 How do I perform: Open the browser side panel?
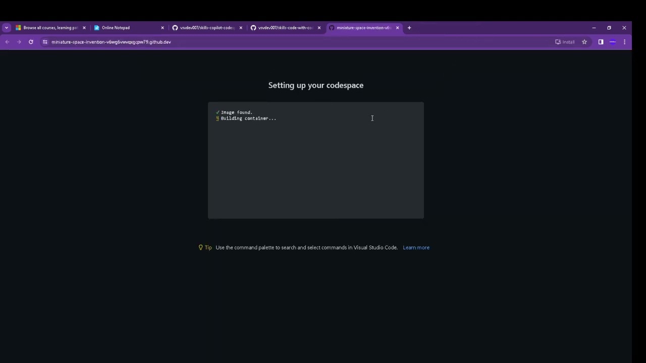point(601,42)
